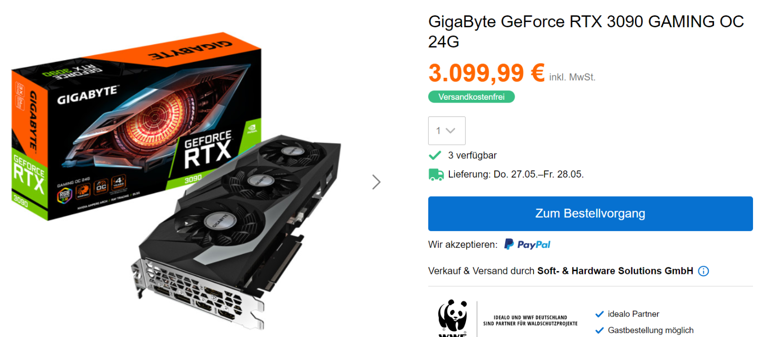Click the idealo Partner label
764x337 pixels.
click(633, 314)
